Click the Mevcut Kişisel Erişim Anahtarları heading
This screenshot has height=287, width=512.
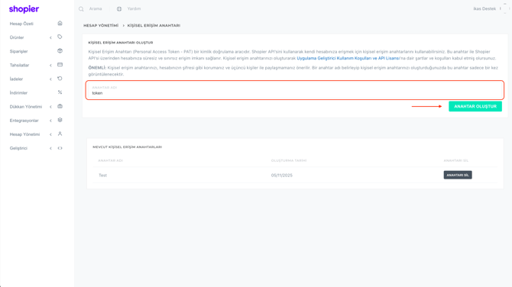tap(128, 147)
